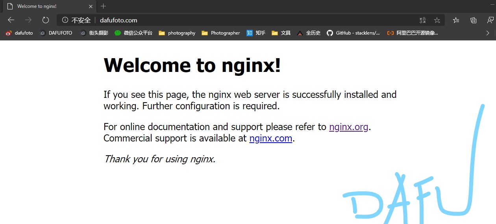Image resolution: width=496 pixels, height=224 pixels.
Task: Expand the Photographer bookmark folder
Action: [x=221, y=33]
